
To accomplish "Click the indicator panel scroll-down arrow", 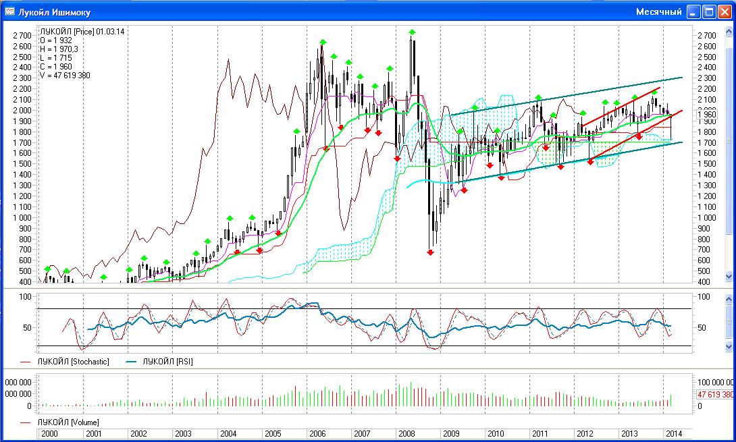I will point(728,347).
